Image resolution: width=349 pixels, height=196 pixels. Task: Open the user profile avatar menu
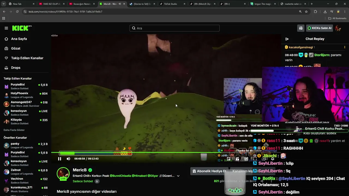tap(338, 28)
